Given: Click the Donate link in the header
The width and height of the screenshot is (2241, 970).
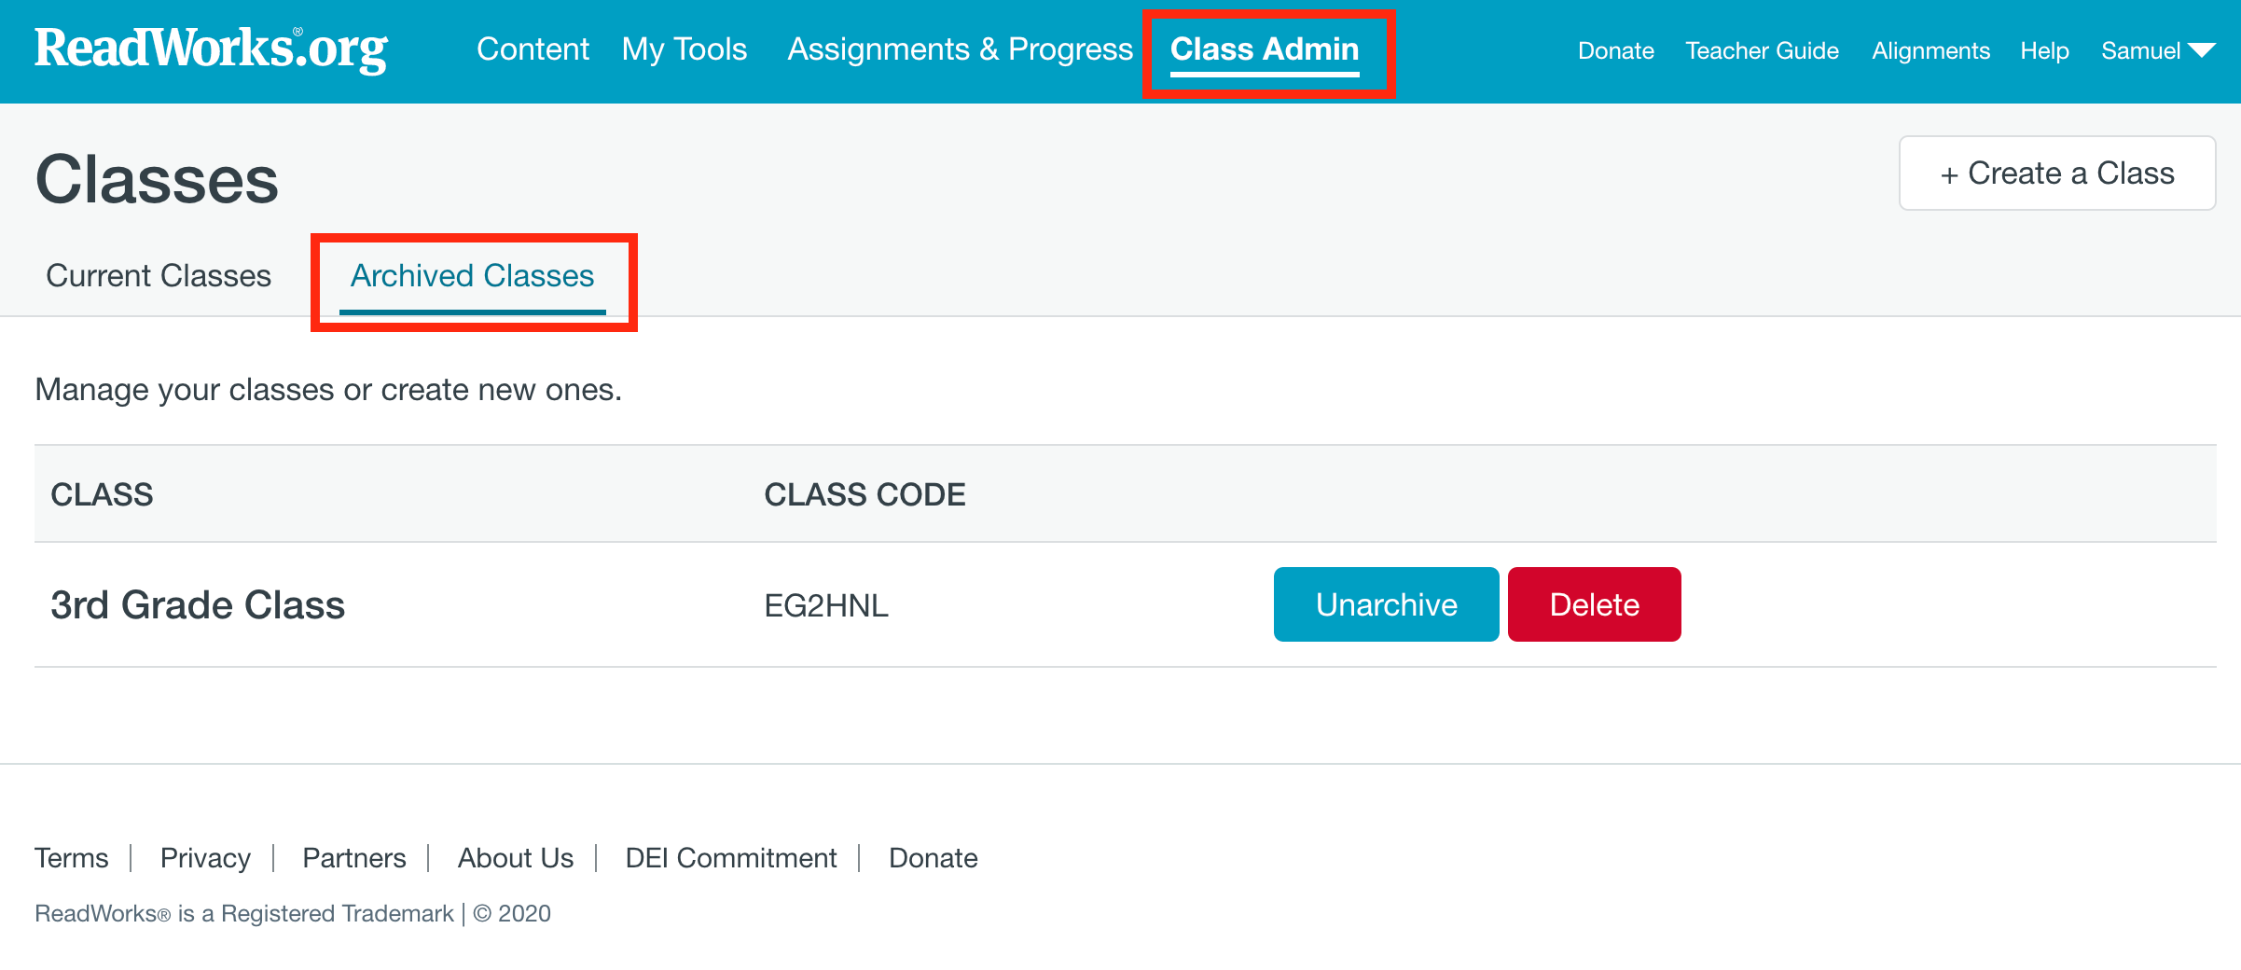Looking at the screenshot, I should [1614, 50].
